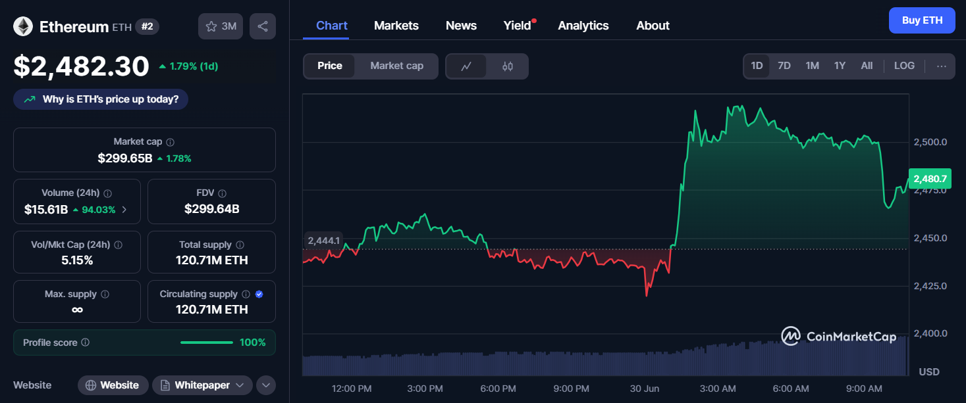Click the Profile score info icon

(86, 343)
